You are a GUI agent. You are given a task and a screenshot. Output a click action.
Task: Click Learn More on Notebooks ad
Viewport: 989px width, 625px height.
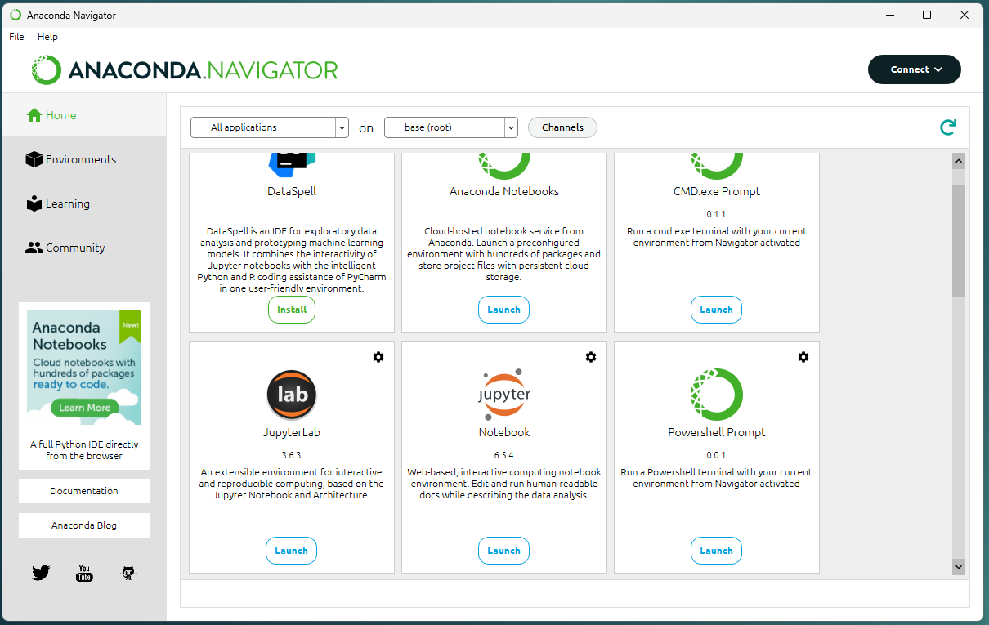click(x=84, y=408)
